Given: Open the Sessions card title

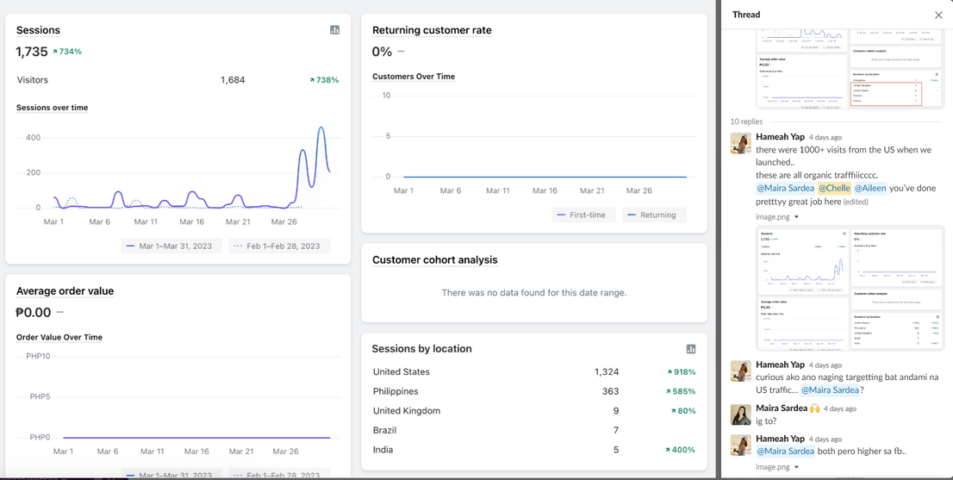Looking at the screenshot, I should [x=38, y=30].
